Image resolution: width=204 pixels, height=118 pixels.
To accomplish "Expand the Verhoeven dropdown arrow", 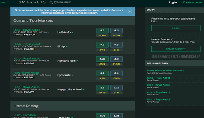I will [72, 117].
